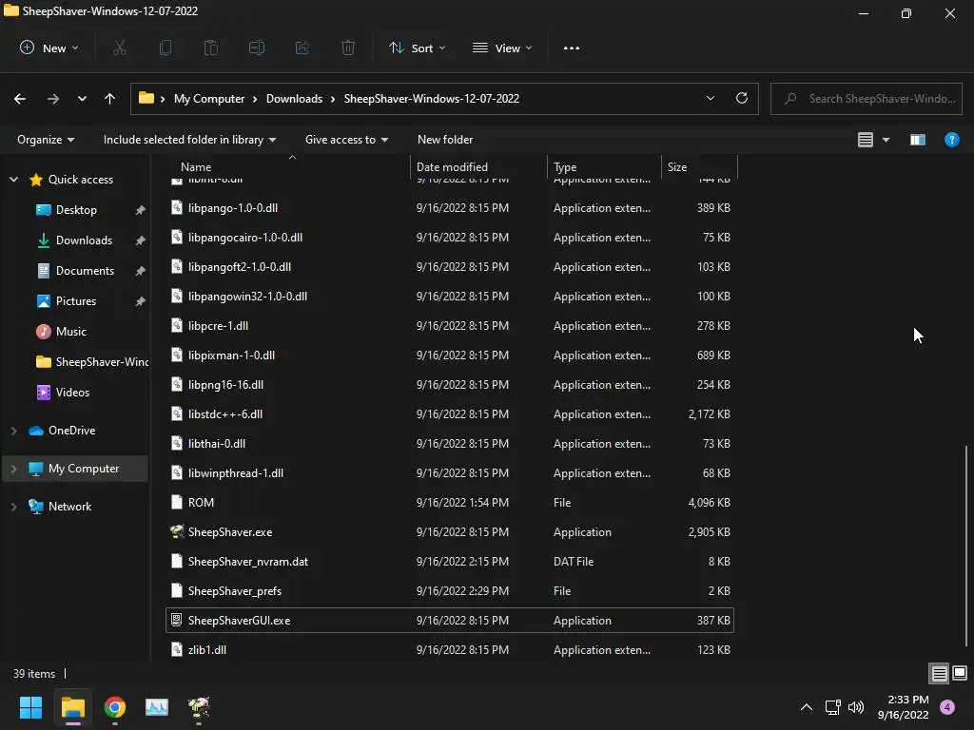Go forward with the right arrow
The image size is (974, 730).
pyautogui.click(x=53, y=99)
